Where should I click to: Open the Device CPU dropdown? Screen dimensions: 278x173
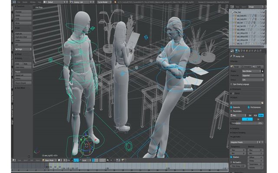(253, 80)
